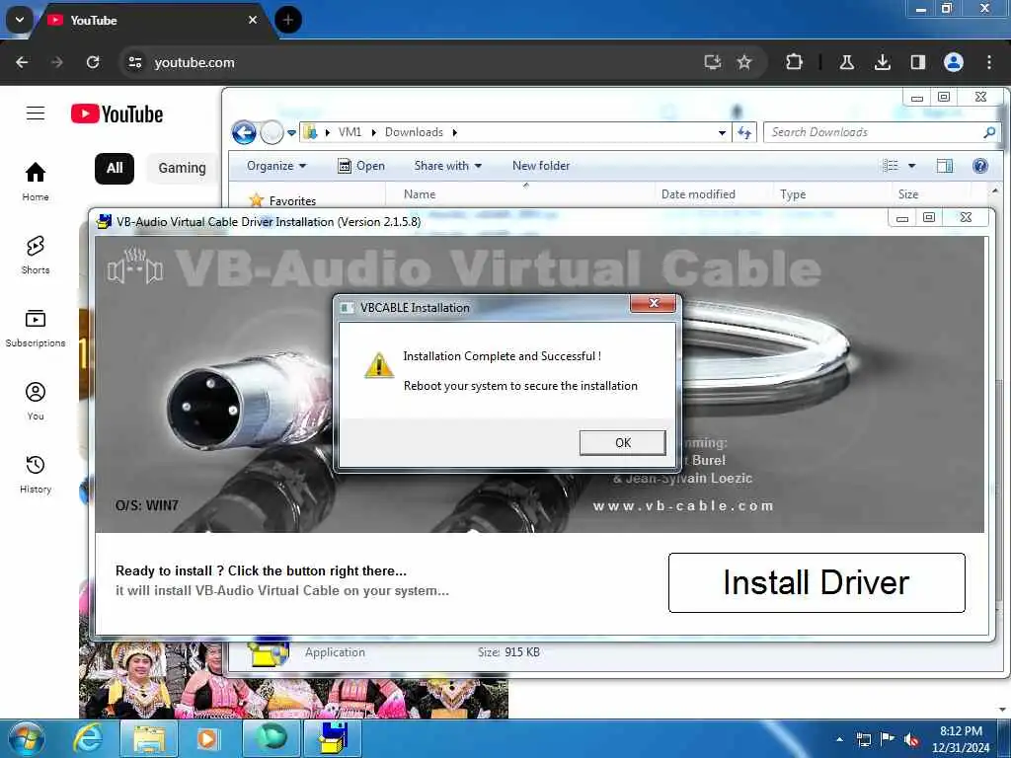Open the Chrome profile avatar
The height and width of the screenshot is (758, 1011).
tap(954, 62)
